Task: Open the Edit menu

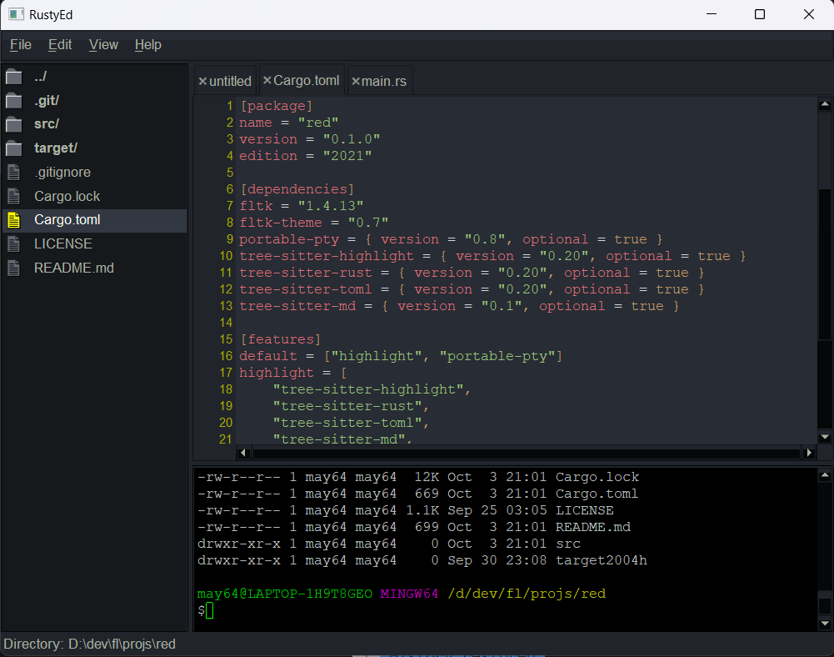Action: tap(60, 45)
